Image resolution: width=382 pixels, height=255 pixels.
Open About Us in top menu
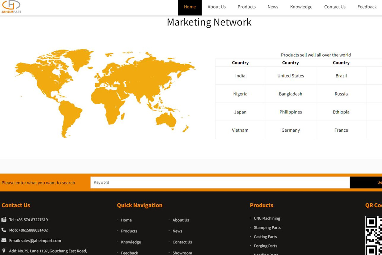pyautogui.click(x=216, y=7)
